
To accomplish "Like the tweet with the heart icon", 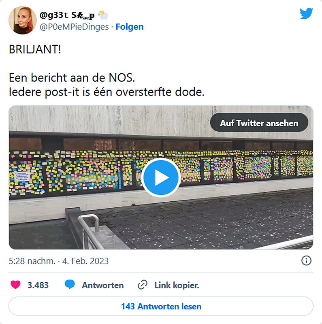I will click(15, 285).
